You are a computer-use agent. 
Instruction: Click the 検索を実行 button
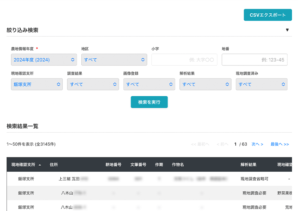click(149, 102)
